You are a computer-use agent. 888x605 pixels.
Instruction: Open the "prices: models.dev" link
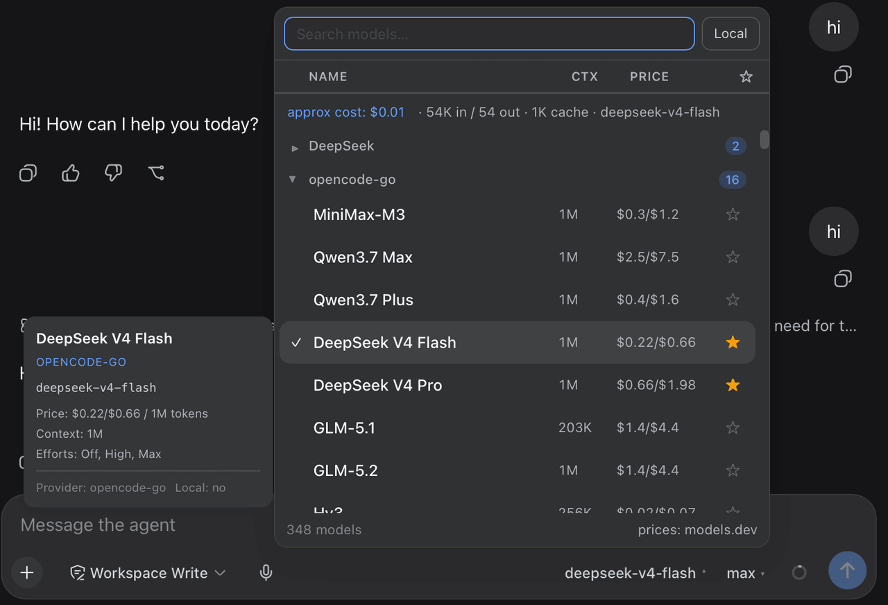698,530
